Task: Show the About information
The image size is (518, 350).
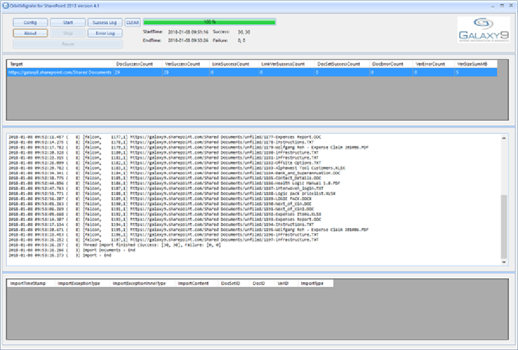Action: click(x=30, y=33)
